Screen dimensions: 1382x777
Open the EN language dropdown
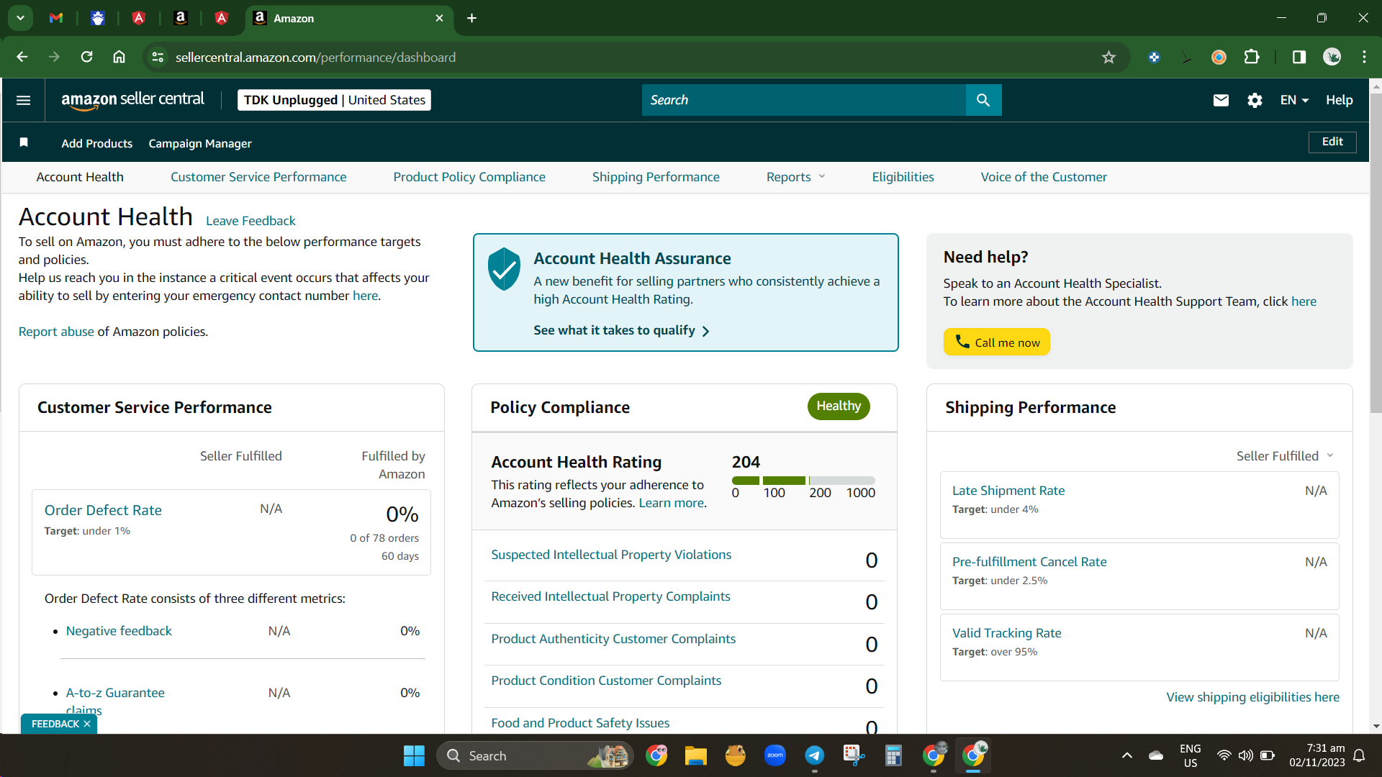click(x=1294, y=100)
